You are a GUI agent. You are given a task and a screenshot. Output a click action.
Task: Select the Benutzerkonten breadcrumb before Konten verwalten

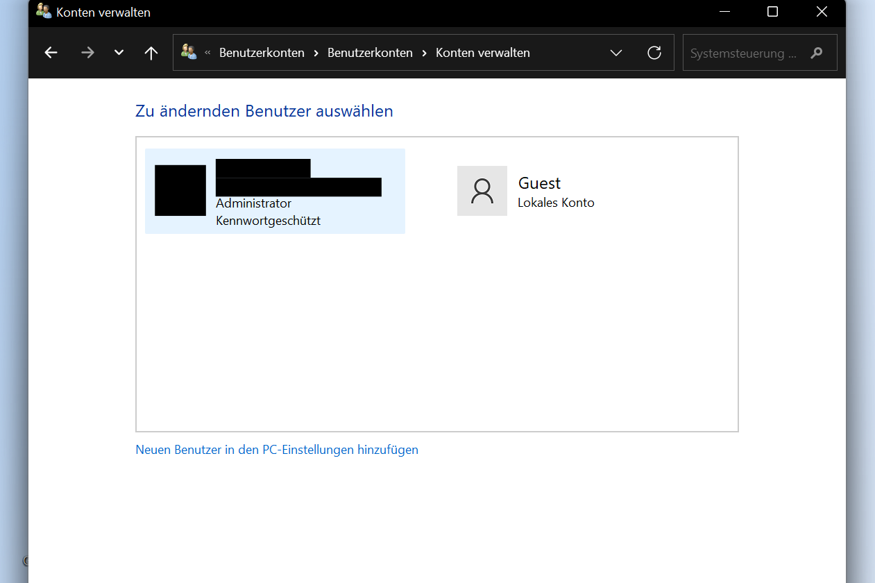click(370, 53)
